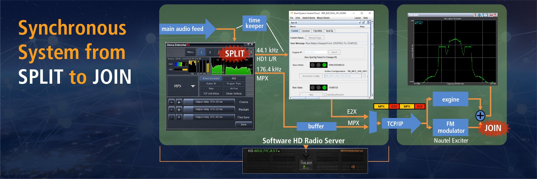Click the User Message status text
The height and width of the screenshot is (179, 537).
pyautogui.click(x=331, y=43)
